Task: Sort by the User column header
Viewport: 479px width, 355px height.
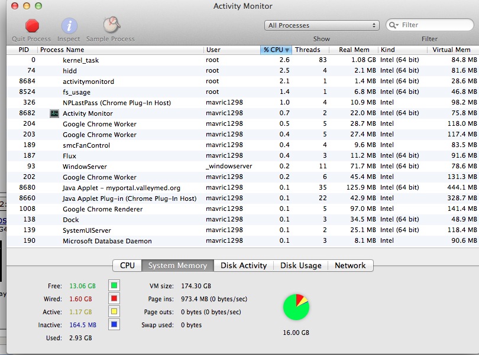Action: [232, 50]
